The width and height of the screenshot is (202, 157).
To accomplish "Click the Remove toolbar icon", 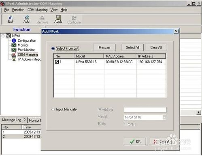I will click(x=43, y=19).
